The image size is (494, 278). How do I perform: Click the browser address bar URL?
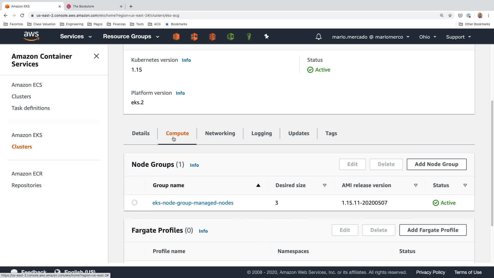[108, 15]
